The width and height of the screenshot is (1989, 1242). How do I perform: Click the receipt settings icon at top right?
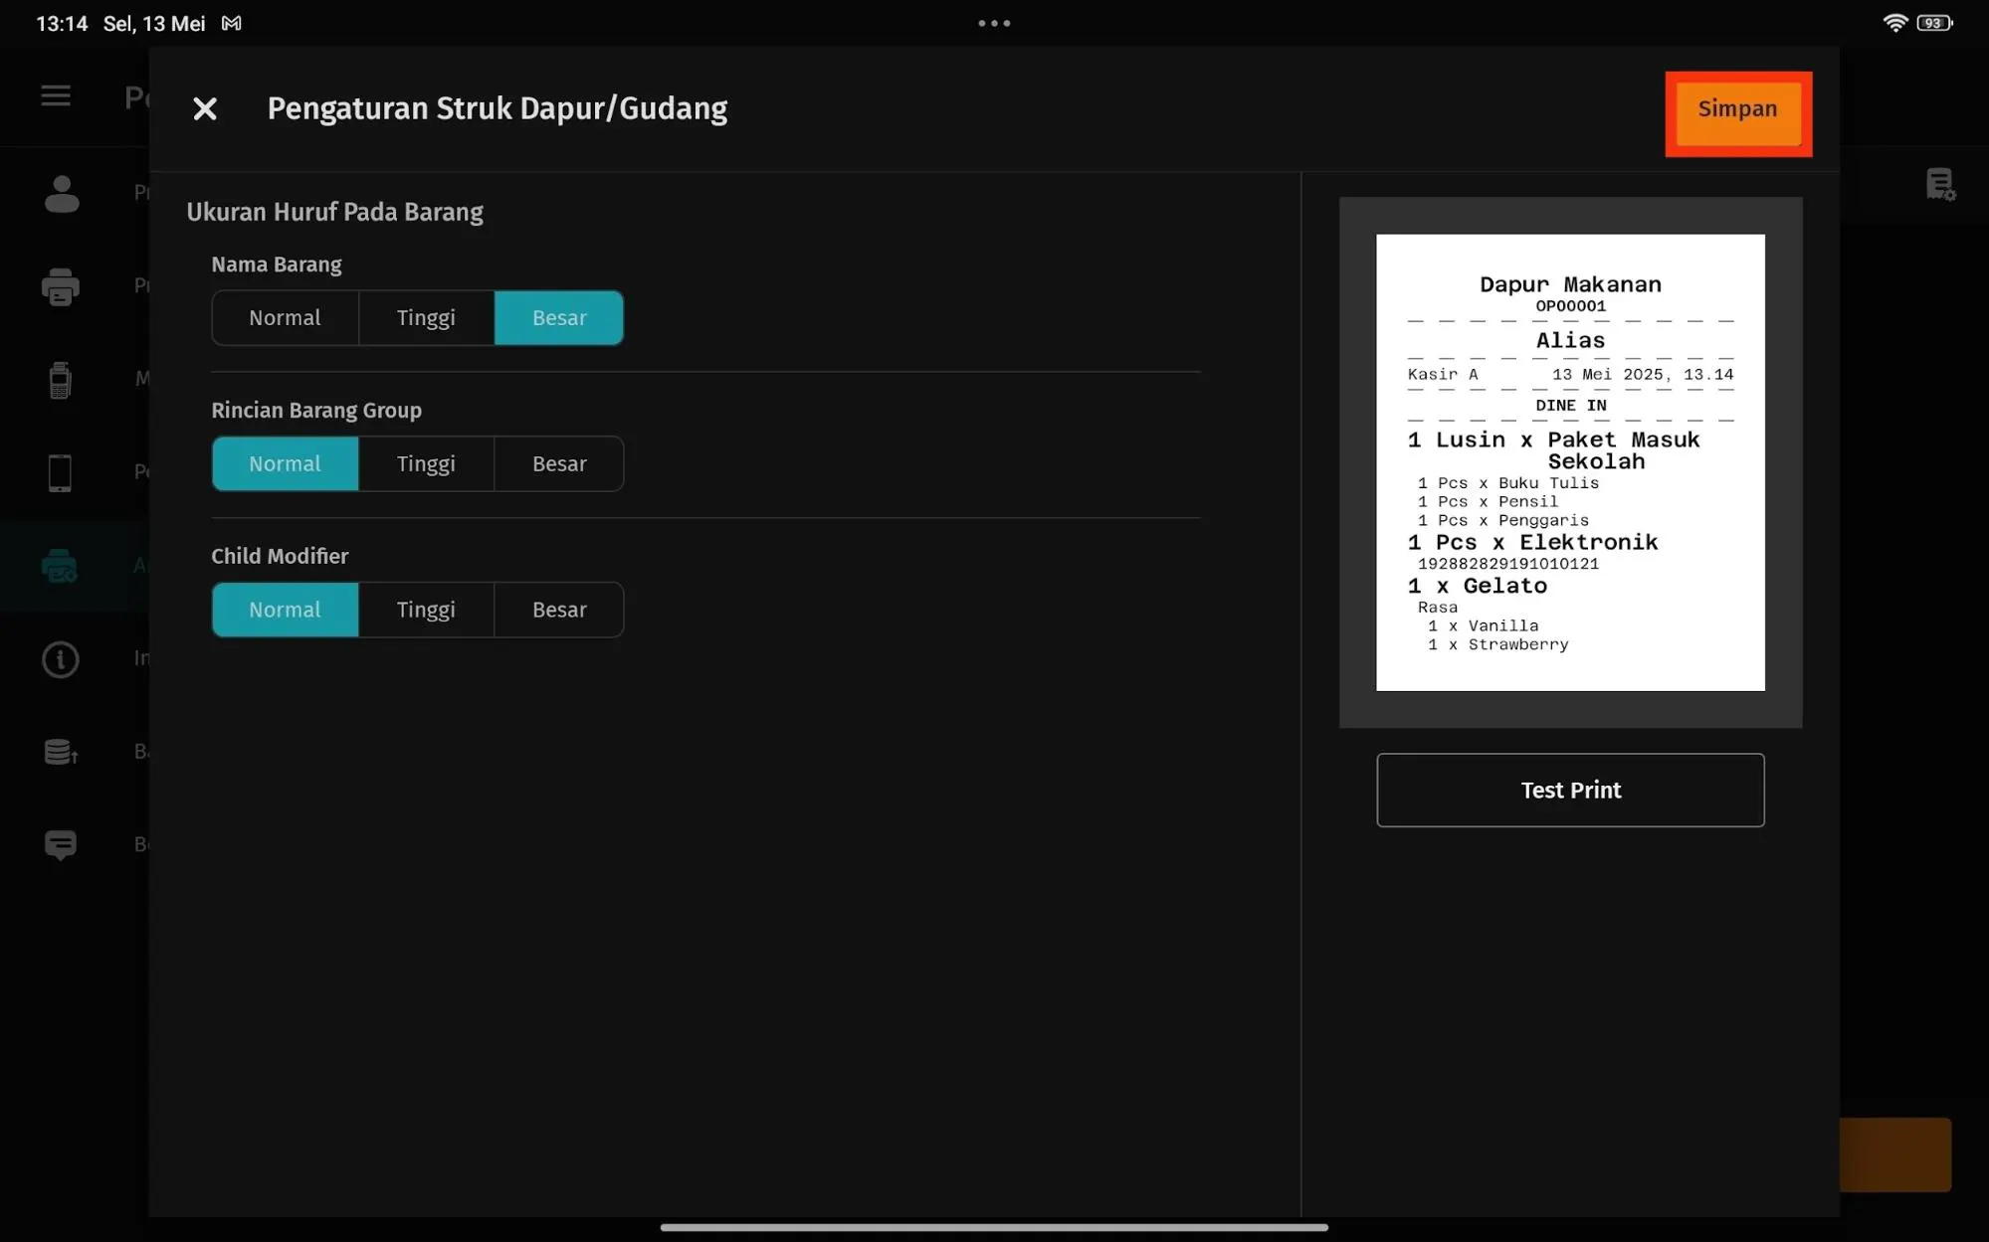coord(1939,185)
